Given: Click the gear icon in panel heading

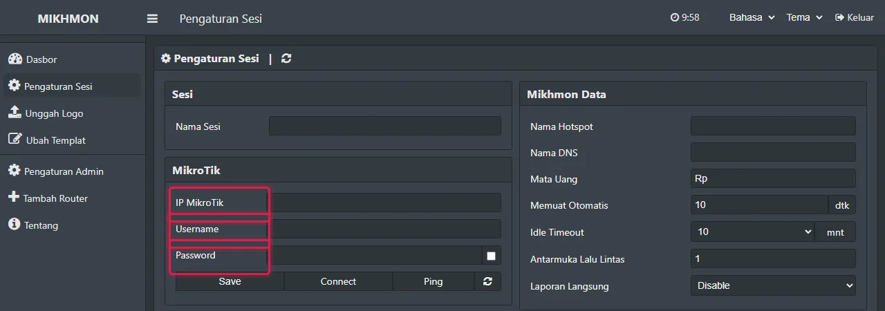Looking at the screenshot, I should pyautogui.click(x=166, y=59).
